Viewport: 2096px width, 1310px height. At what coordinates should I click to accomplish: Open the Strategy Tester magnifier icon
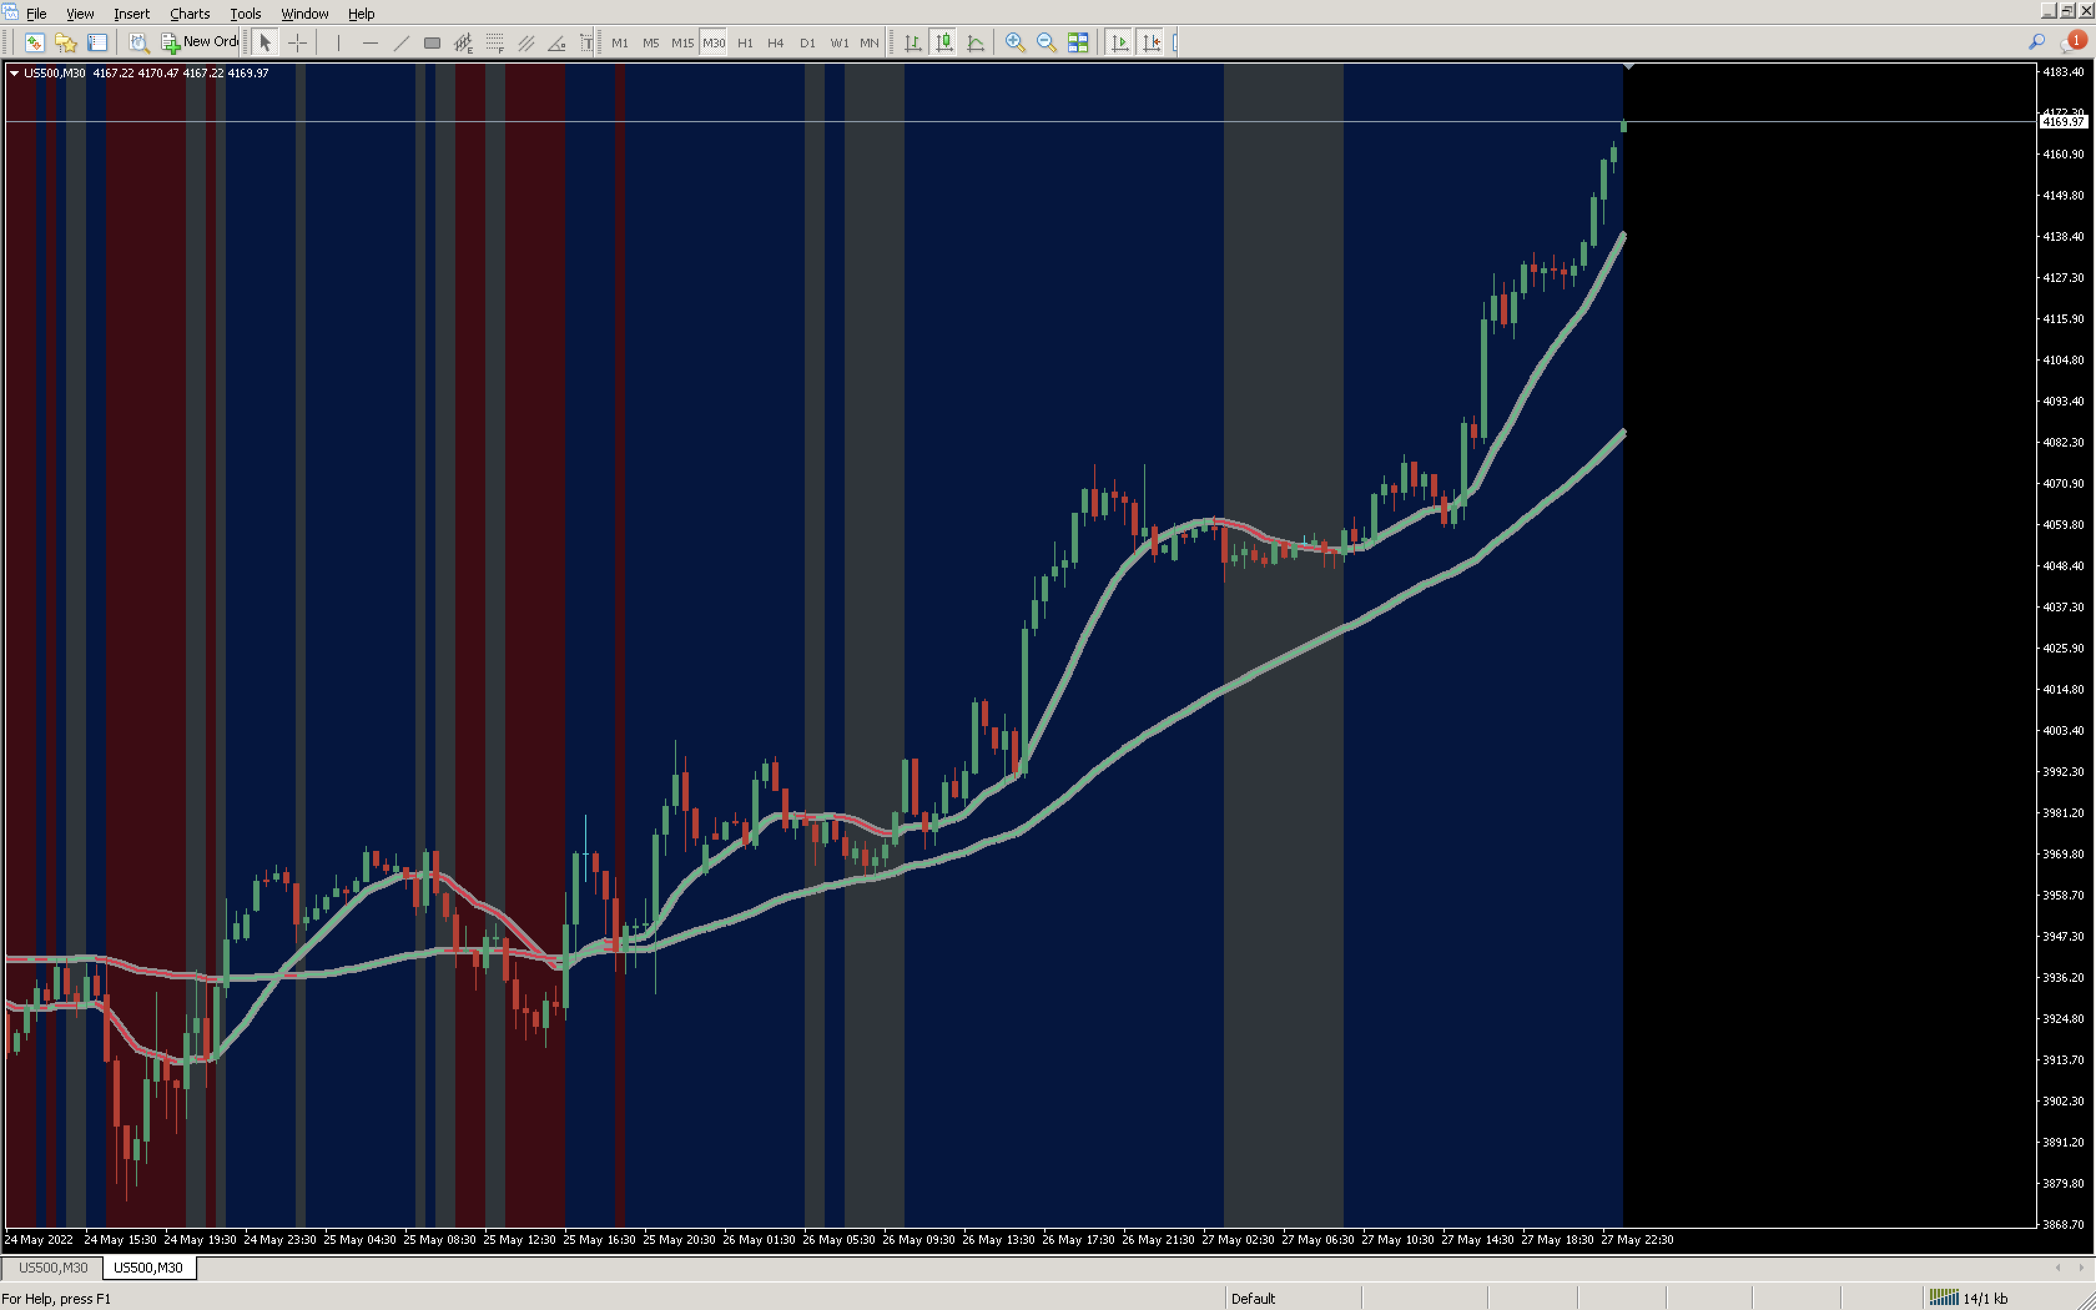click(138, 42)
